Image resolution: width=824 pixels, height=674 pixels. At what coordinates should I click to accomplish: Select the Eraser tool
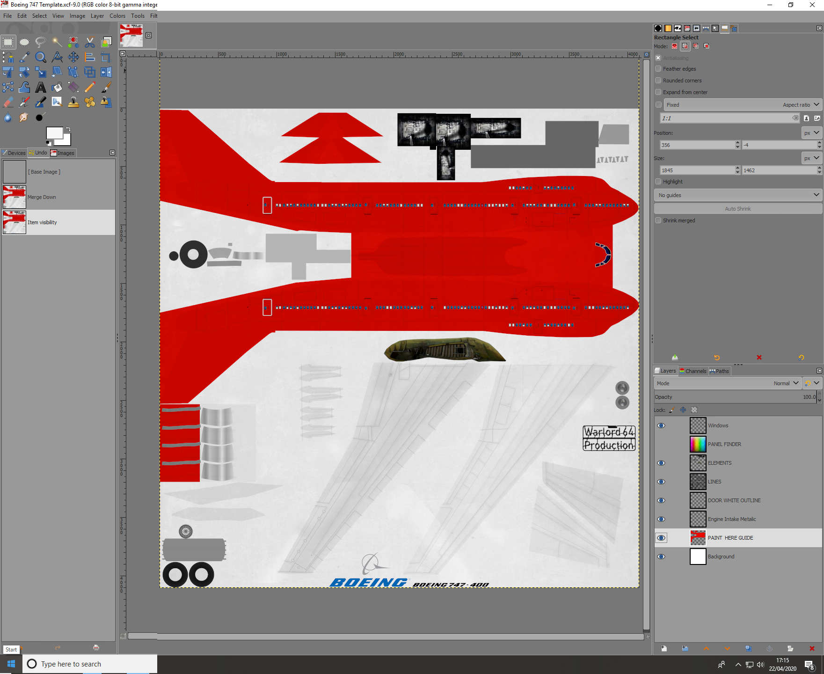coord(8,102)
